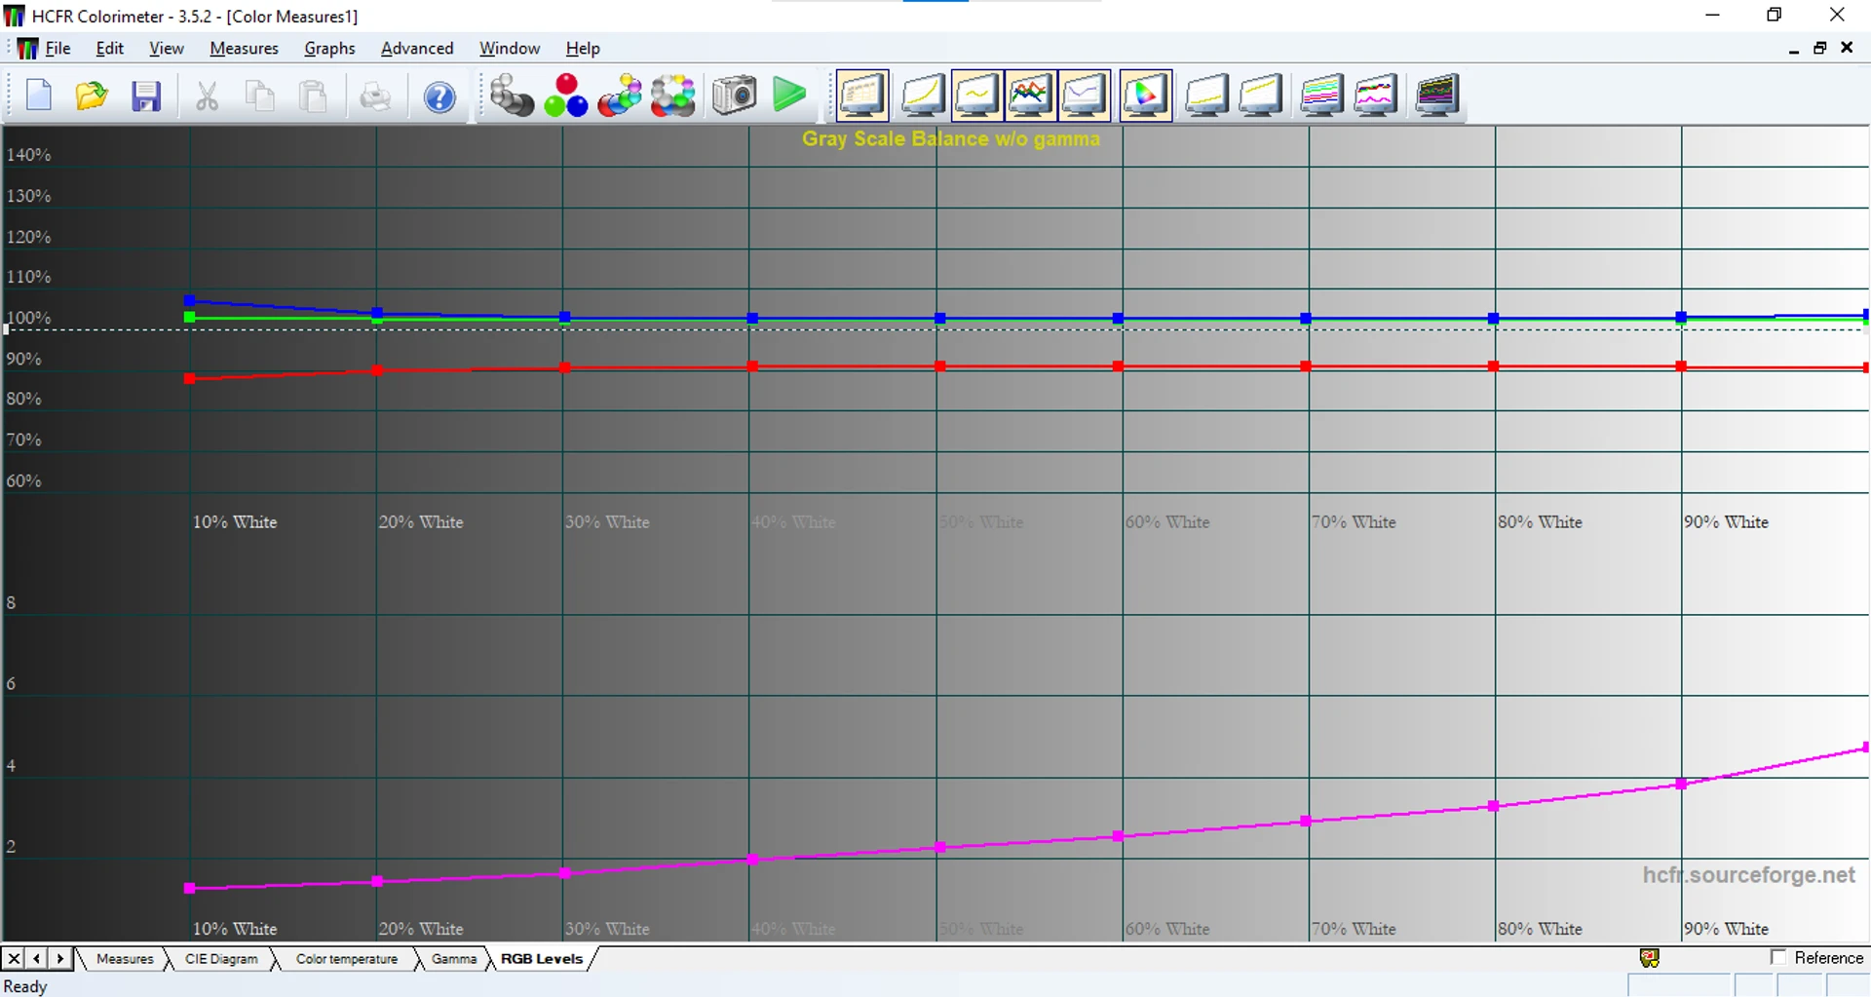The height and width of the screenshot is (997, 1871).
Task: Create a new document
Action: point(39,96)
